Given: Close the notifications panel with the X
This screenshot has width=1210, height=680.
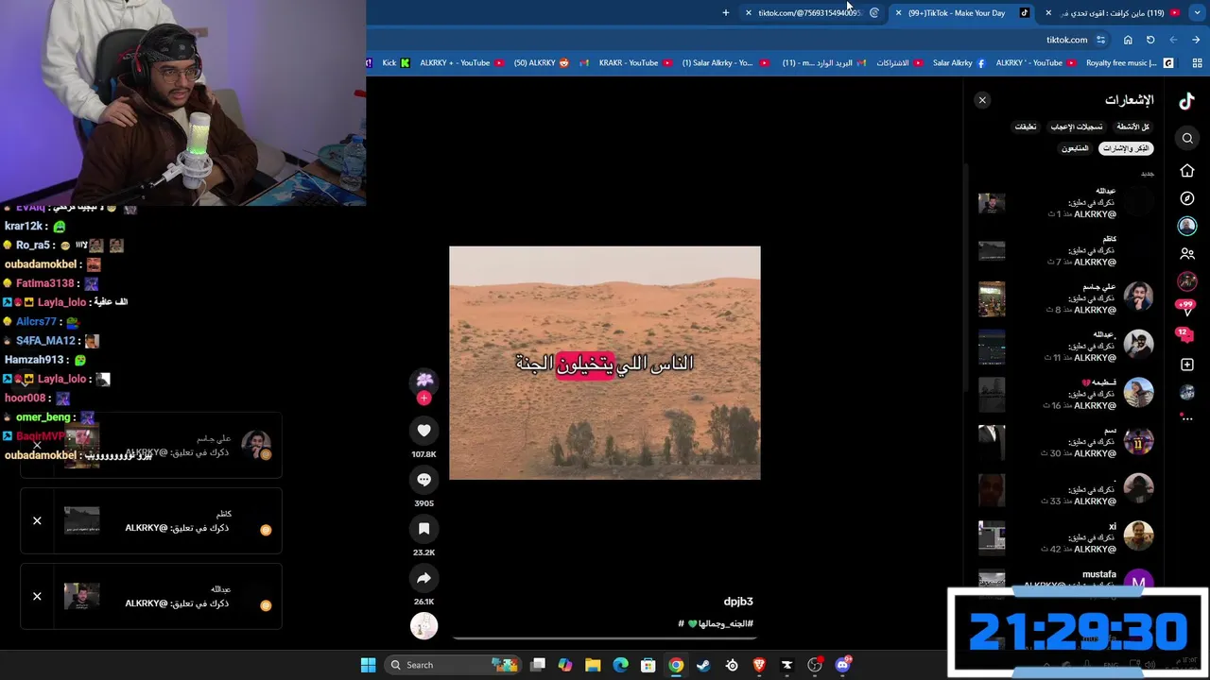Looking at the screenshot, I should tap(982, 100).
